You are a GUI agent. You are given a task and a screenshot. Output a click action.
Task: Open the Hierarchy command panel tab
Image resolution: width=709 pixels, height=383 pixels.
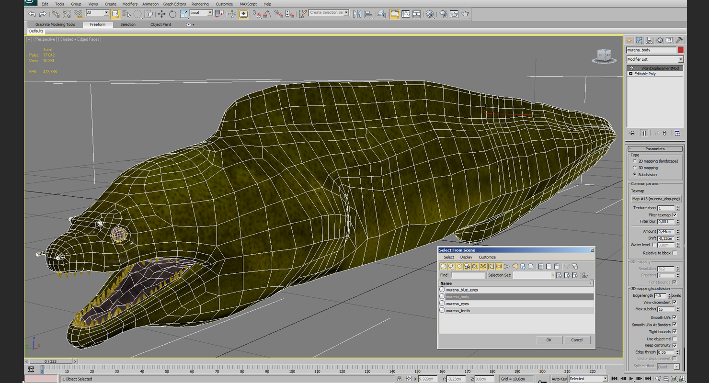point(649,40)
